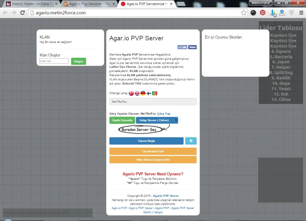This screenshot has width=306, height=221.
Task: Open the Agar.io PVP footer link
Action: (119, 208)
